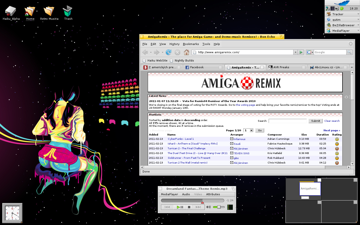Skip to previous track in MediaPlayer

point(167,207)
